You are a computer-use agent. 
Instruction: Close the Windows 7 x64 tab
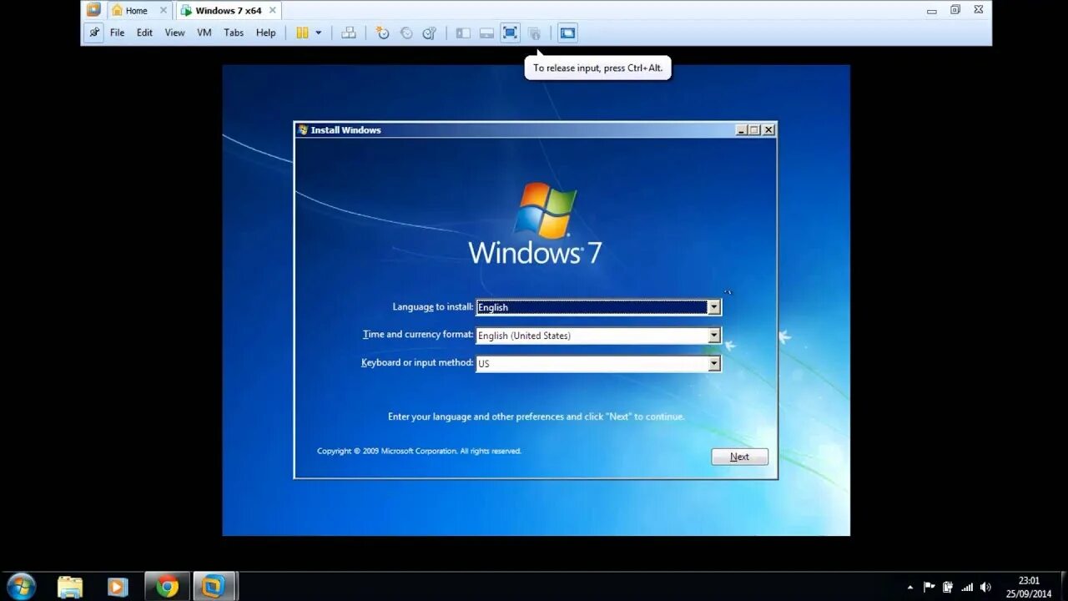[272, 10]
